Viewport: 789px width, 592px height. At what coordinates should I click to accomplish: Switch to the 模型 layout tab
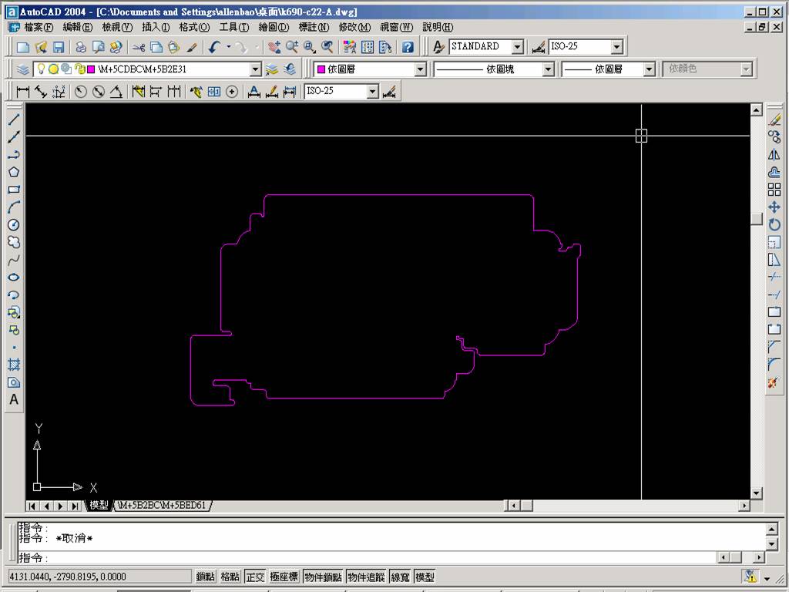(x=99, y=505)
